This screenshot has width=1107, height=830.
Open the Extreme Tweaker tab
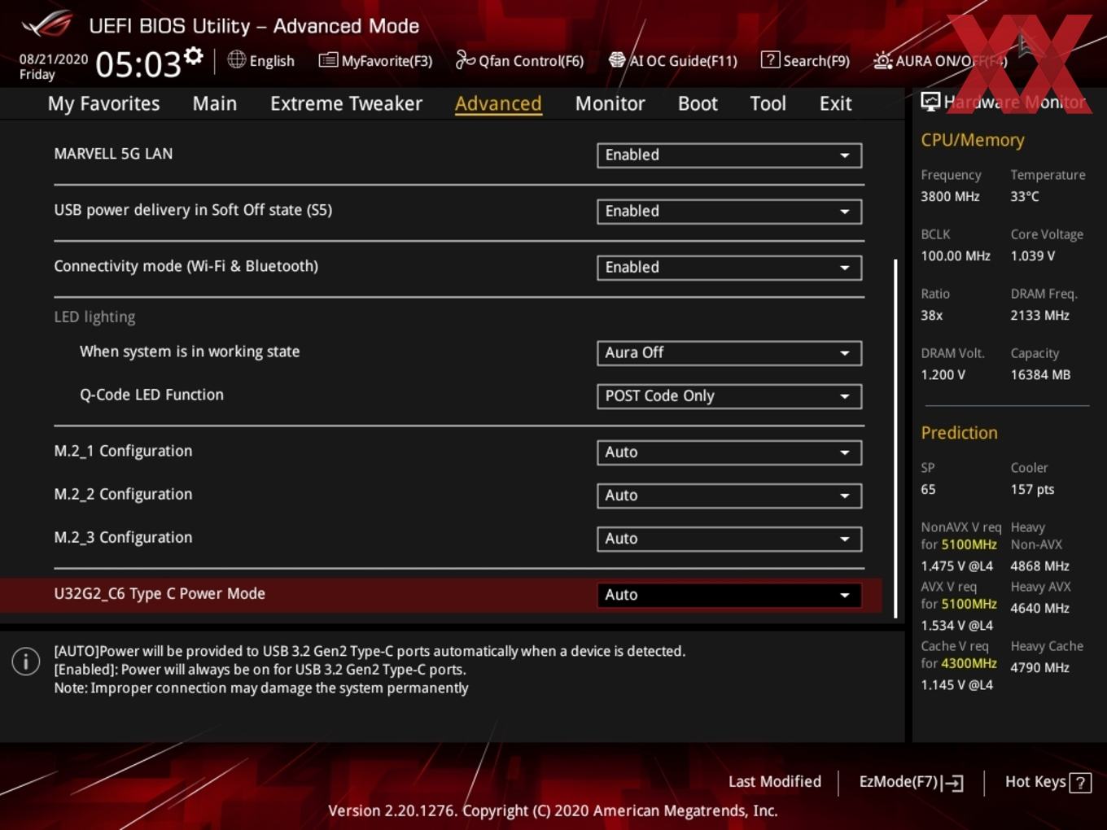click(x=346, y=103)
